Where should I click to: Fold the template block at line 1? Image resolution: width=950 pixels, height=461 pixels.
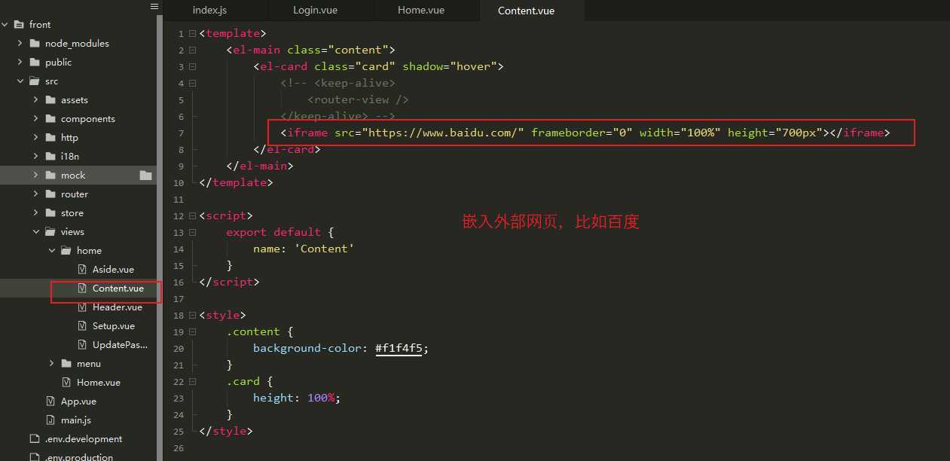tap(192, 34)
